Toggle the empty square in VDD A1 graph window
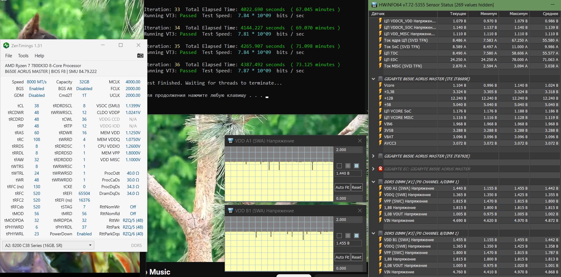Image resolution: width=561 pixels, height=277 pixels. tap(339, 166)
